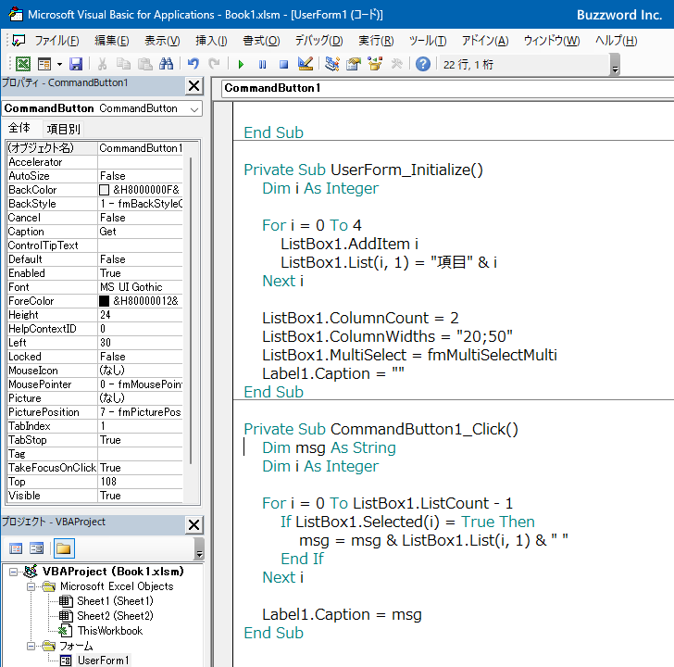Close the プロジェクト project pane

(x=193, y=524)
